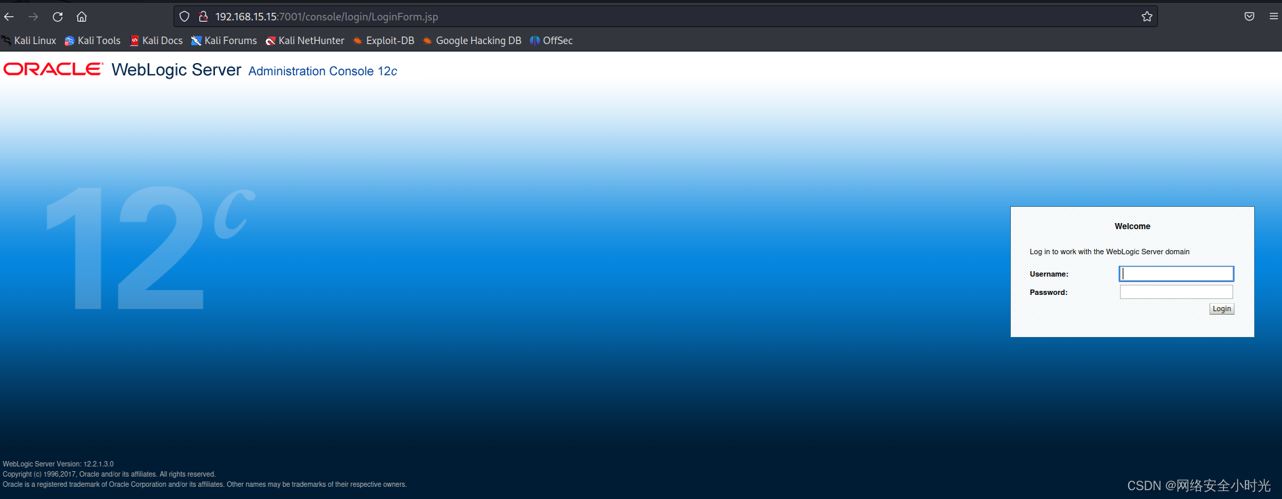The image size is (1282, 499).
Task: Click the WebLogic Server Version 12.2.1.3.0 text
Action: (x=58, y=464)
